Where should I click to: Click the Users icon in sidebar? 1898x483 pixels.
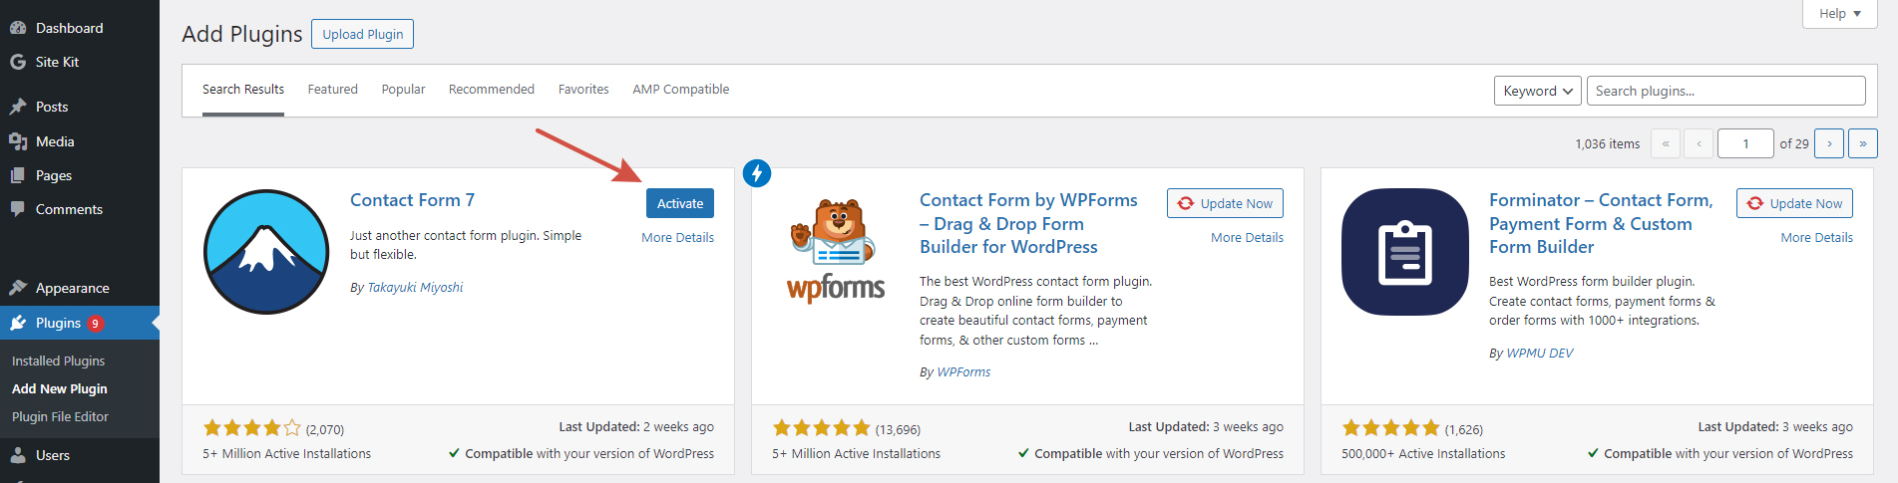18,455
